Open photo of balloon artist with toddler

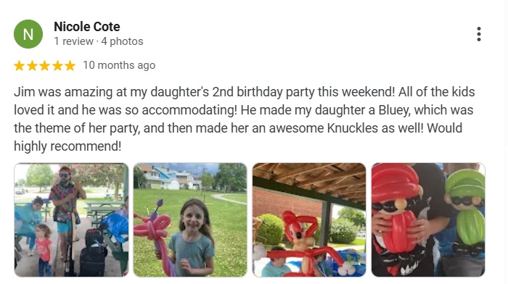(71, 220)
